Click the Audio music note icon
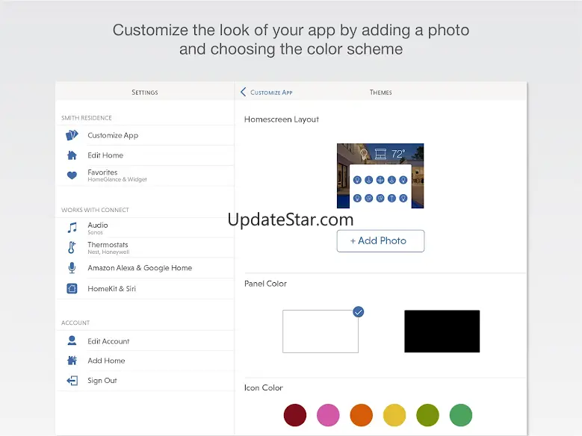 click(x=72, y=228)
